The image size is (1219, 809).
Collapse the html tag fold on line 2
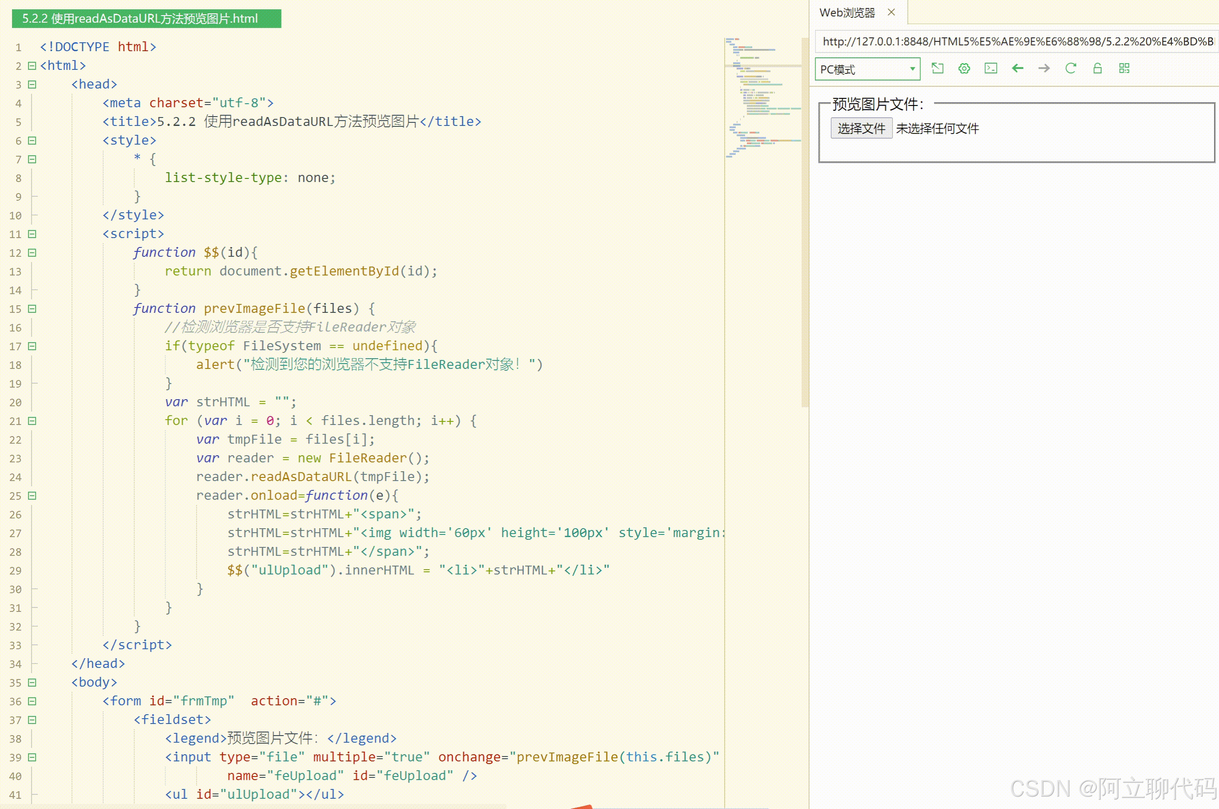(32, 65)
